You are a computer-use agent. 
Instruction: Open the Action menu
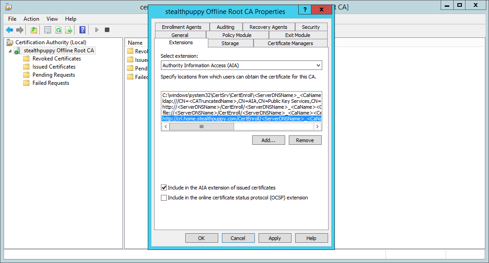31,19
